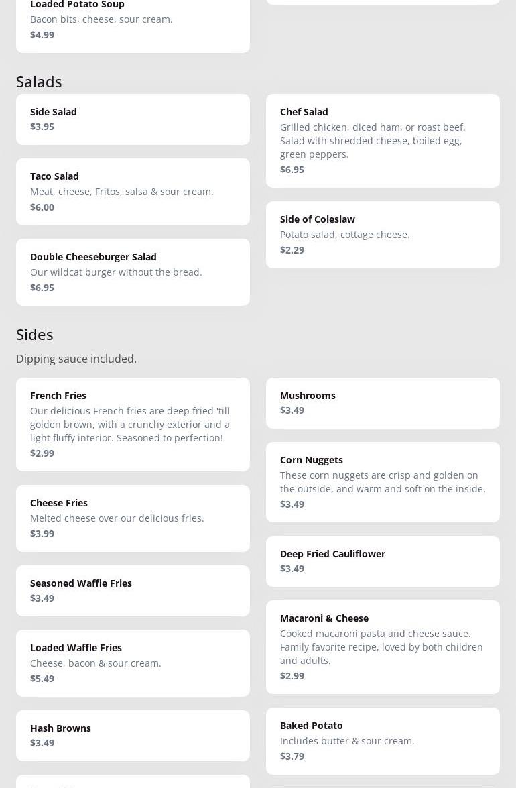Click the "Dipping sauce included." note
Screen dimensions: 516x788
76,359
